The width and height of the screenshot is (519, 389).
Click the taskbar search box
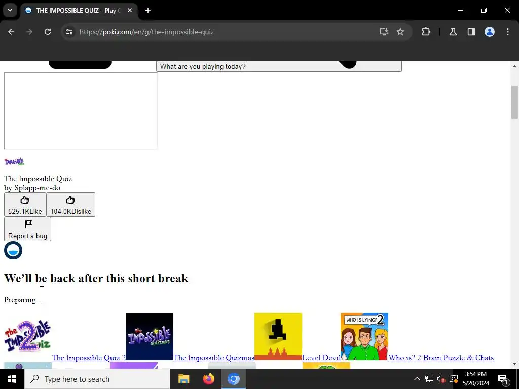[x=97, y=379]
